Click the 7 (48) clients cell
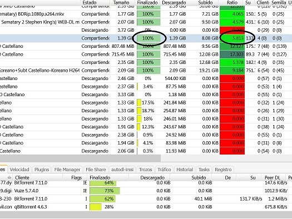This screenshot has width=292, height=219. click(263, 46)
